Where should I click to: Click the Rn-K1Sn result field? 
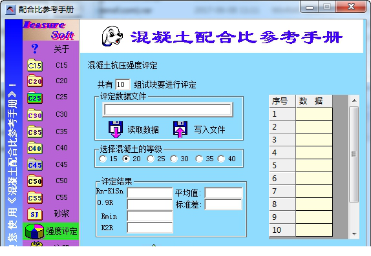(150, 193)
